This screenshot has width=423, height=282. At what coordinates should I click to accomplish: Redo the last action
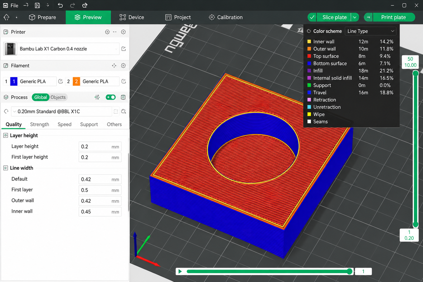(72, 5)
